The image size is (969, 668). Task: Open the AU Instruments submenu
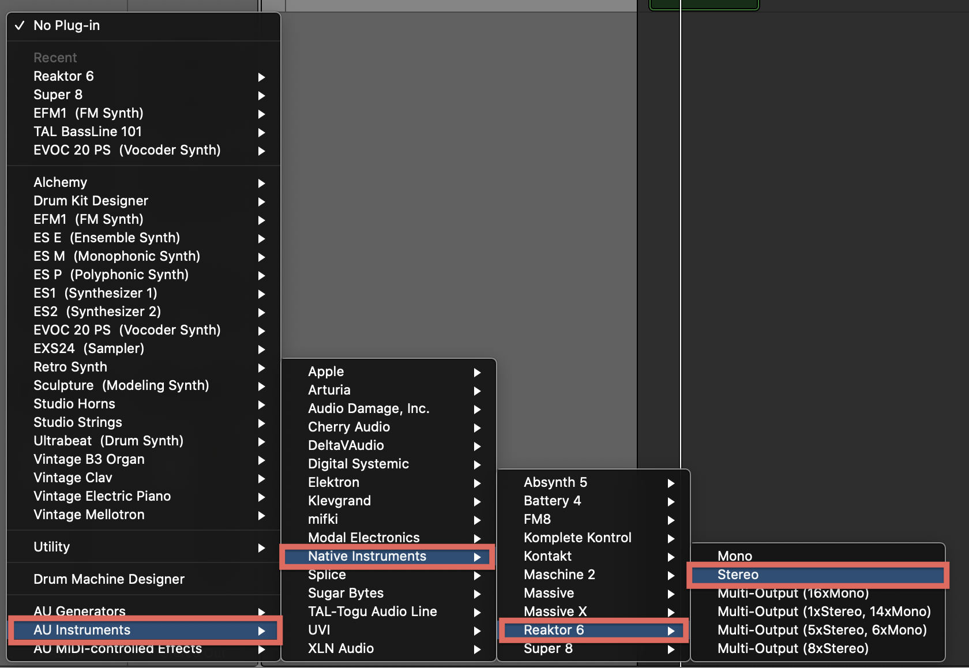point(82,630)
